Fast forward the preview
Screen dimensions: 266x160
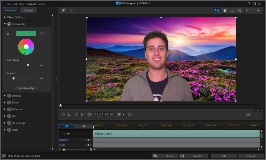point(90,114)
